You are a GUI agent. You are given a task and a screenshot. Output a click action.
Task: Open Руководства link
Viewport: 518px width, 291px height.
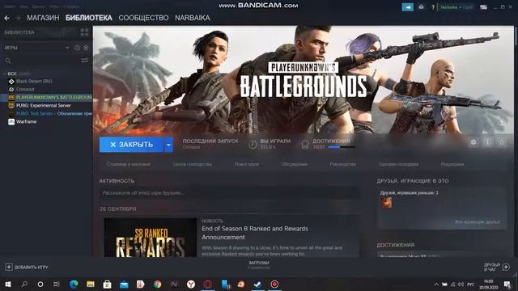point(342,164)
